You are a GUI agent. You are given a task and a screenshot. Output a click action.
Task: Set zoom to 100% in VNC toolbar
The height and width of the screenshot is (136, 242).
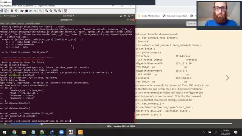pyautogui.click(x=55, y=11)
